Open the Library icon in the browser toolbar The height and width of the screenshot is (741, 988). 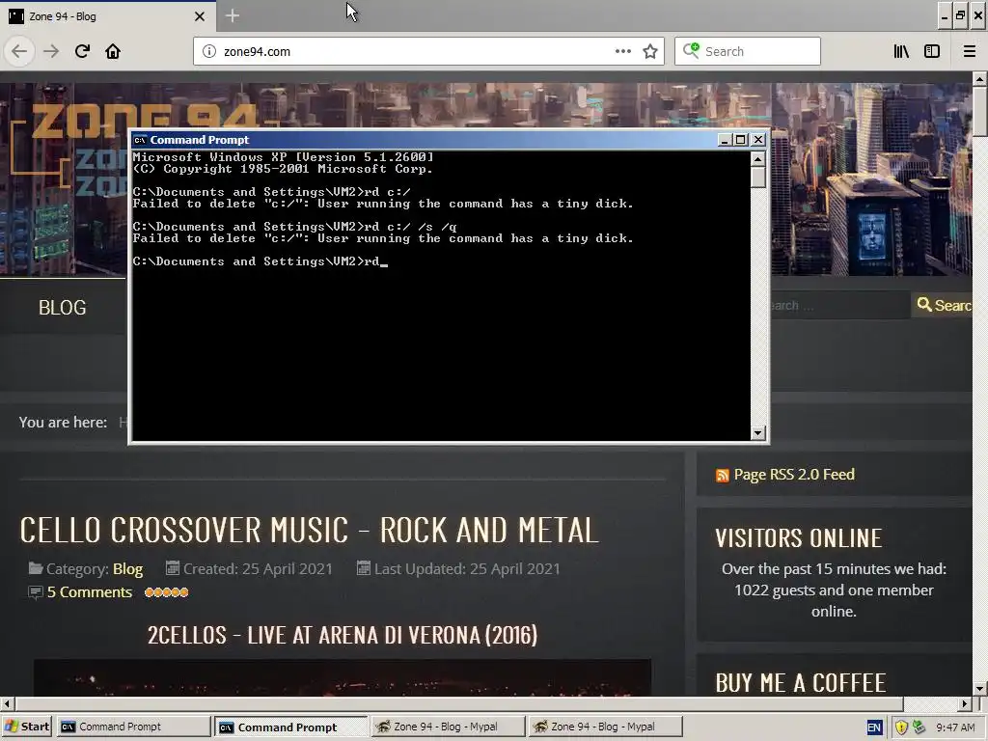901,52
